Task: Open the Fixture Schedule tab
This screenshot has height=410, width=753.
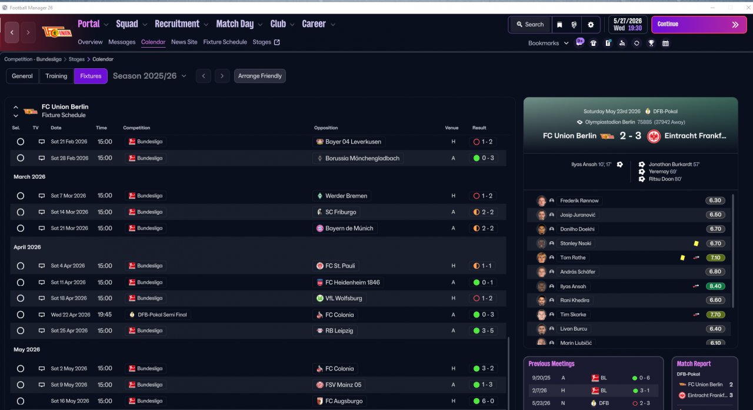Action: point(225,42)
